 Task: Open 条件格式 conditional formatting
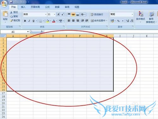click(141, 17)
